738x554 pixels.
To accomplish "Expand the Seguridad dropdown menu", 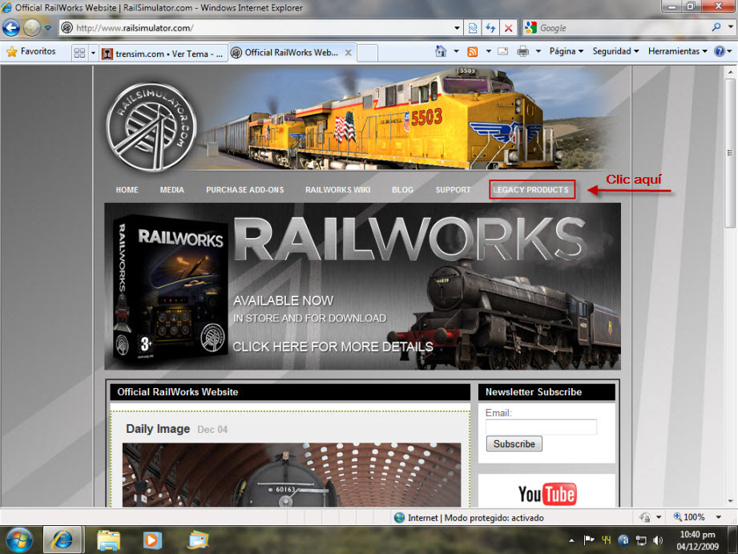I will [x=615, y=51].
